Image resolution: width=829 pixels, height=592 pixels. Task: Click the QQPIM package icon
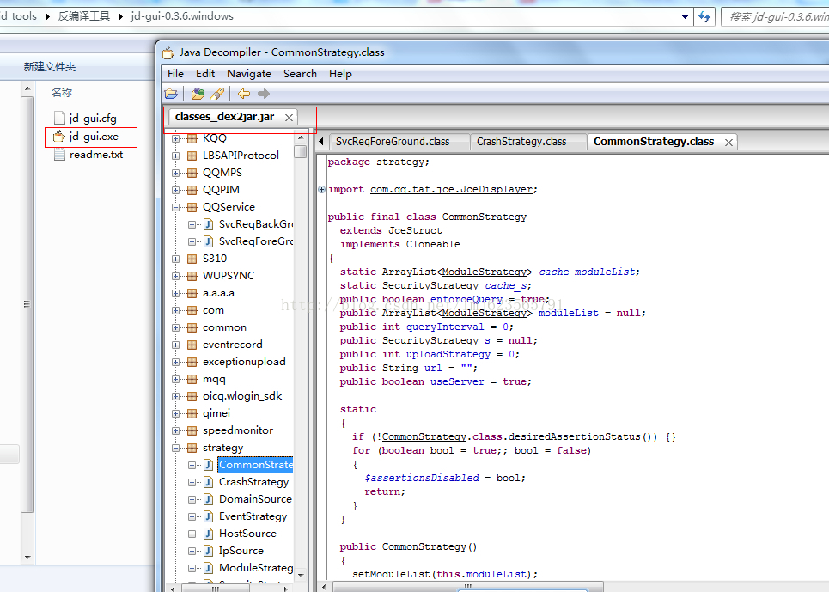pos(192,190)
